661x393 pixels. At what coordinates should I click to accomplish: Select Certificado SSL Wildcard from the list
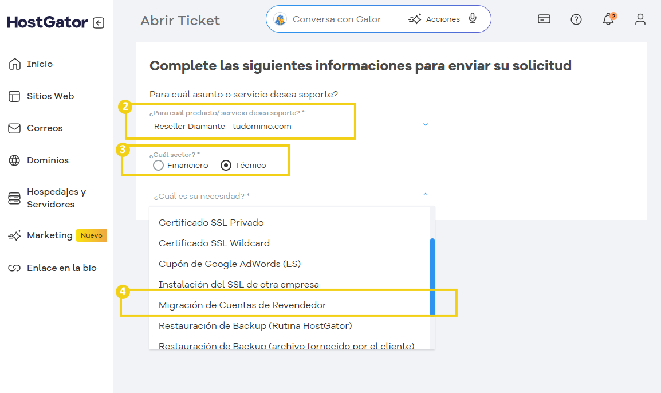(215, 242)
